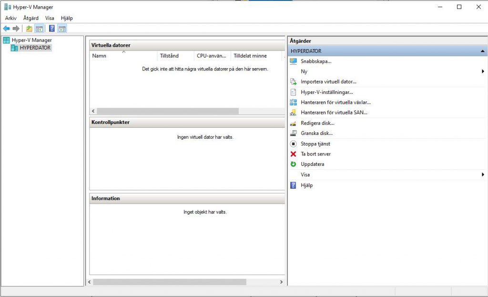The image size is (488, 297).
Task: Click the Kontrollpunkter panel header
Action: (187, 123)
